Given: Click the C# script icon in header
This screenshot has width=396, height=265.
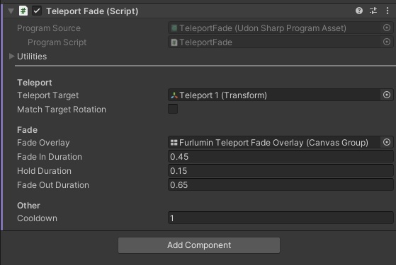Looking at the screenshot, I should pos(23,11).
